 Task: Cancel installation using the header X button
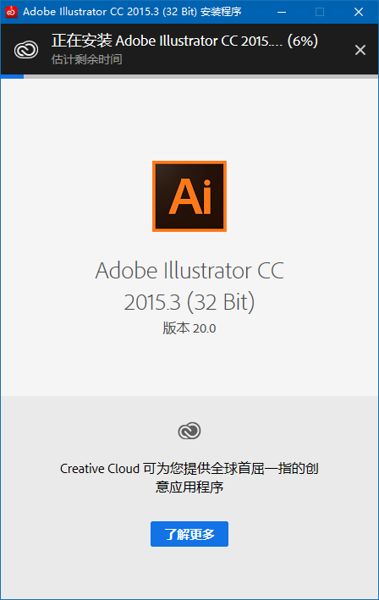pos(360,50)
